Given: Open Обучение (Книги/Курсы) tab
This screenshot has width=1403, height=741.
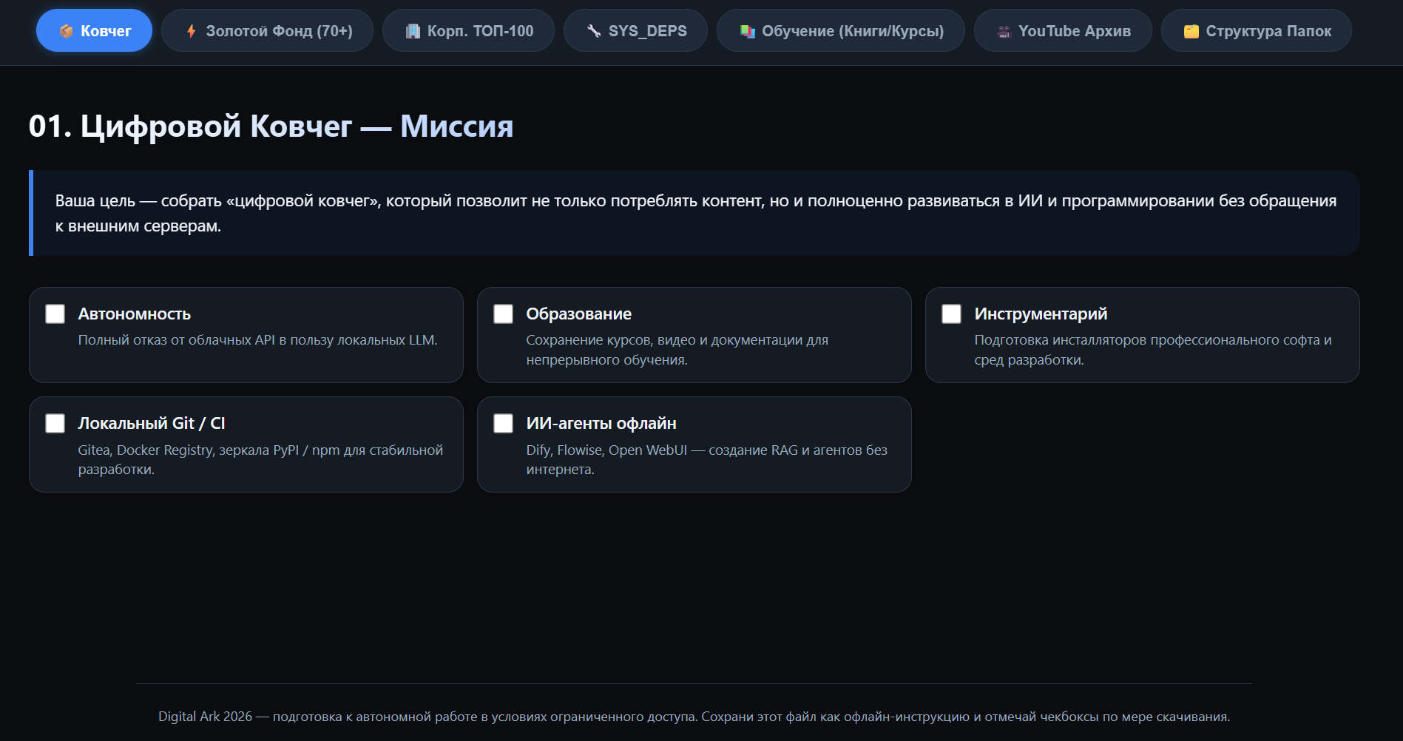Looking at the screenshot, I should 841,31.
